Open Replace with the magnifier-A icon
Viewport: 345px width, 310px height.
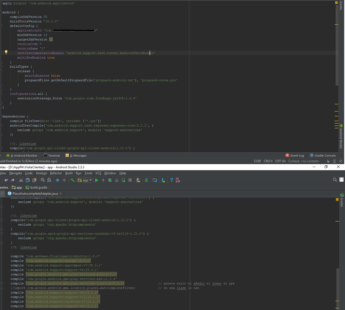(49, 180)
